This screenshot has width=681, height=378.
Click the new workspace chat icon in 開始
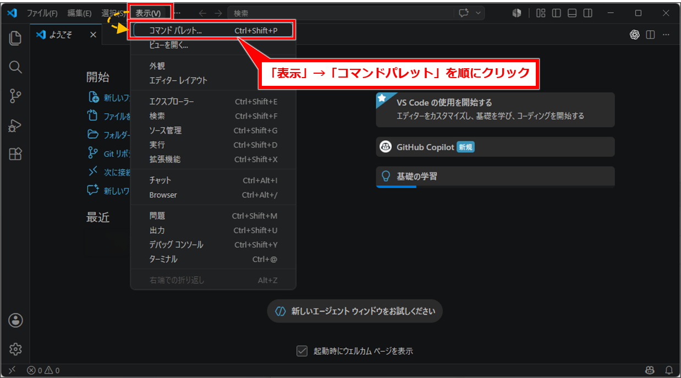94,190
